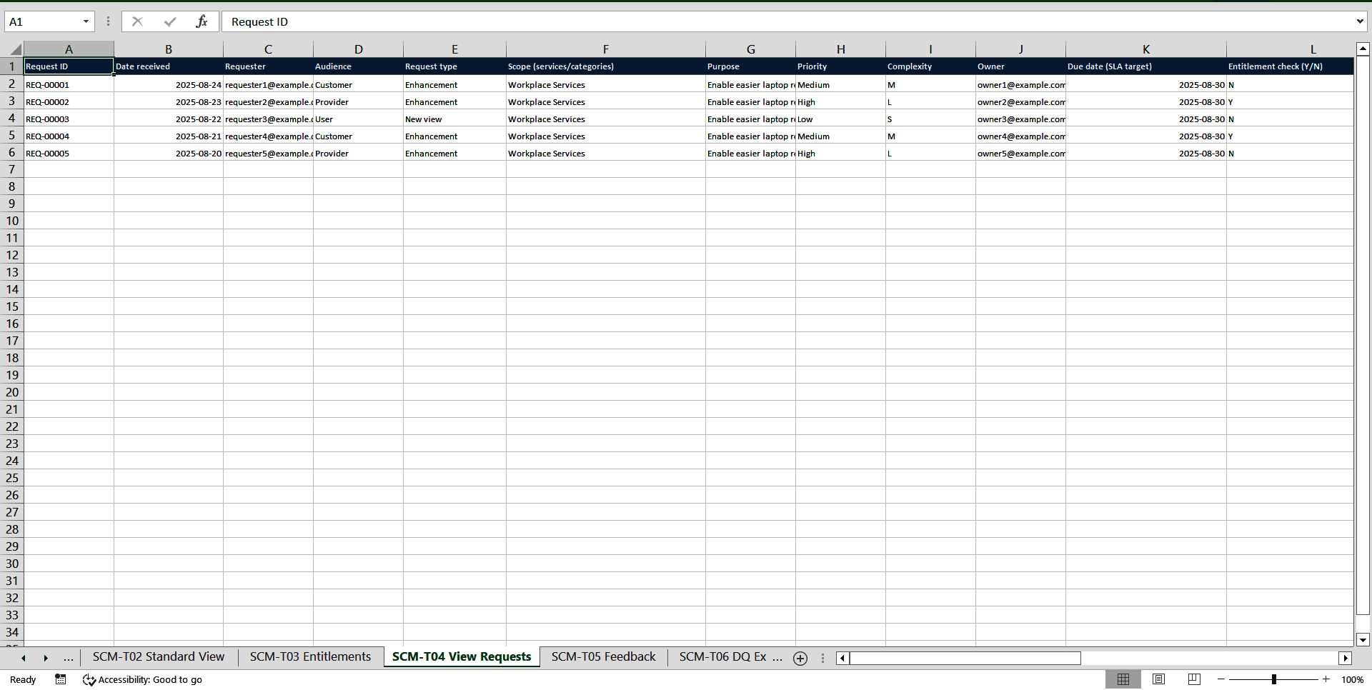Switch to Page Break Preview icon

coord(1194,679)
